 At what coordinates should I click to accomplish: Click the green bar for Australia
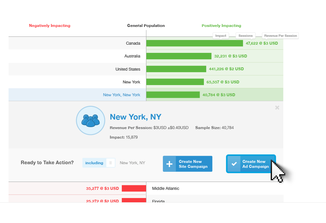pos(179,56)
